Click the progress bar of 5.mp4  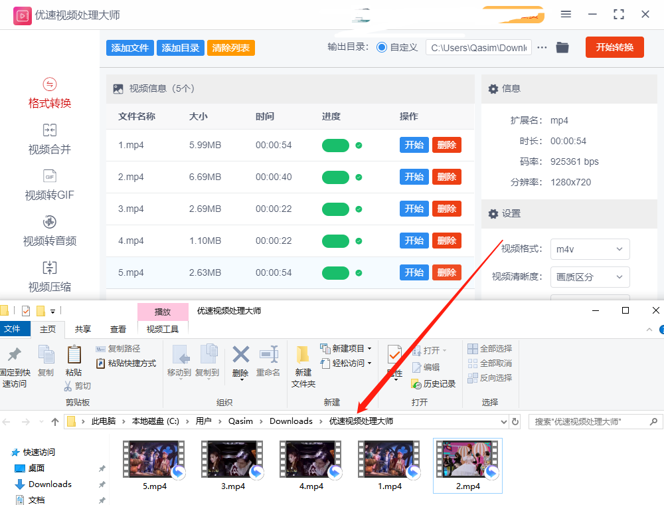pyautogui.click(x=335, y=273)
